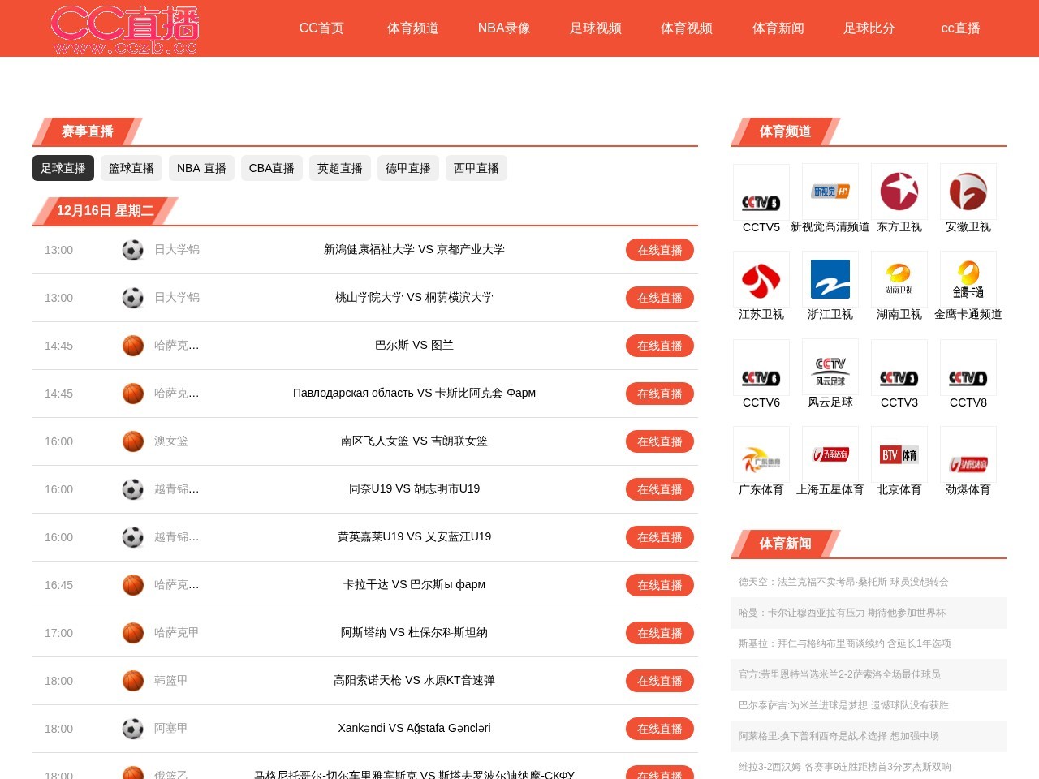Open NBA录像 in the top navigation
The height and width of the screenshot is (779, 1039).
click(x=504, y=28)
